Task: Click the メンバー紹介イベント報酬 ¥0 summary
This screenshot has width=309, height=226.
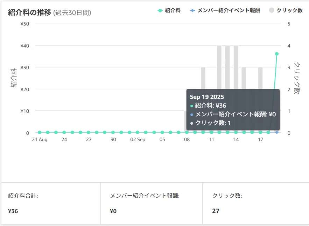Action: coord(113,211)
